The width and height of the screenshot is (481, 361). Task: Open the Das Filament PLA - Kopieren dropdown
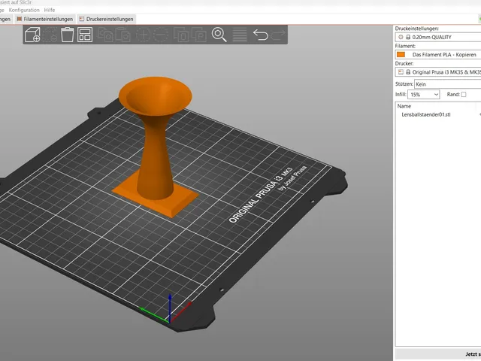pos(438,55)
